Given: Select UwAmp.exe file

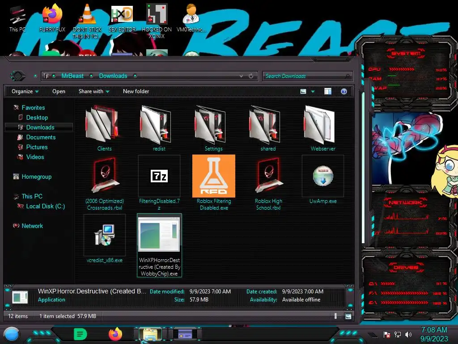Looking at the screenshot, I should pos(323,180).
